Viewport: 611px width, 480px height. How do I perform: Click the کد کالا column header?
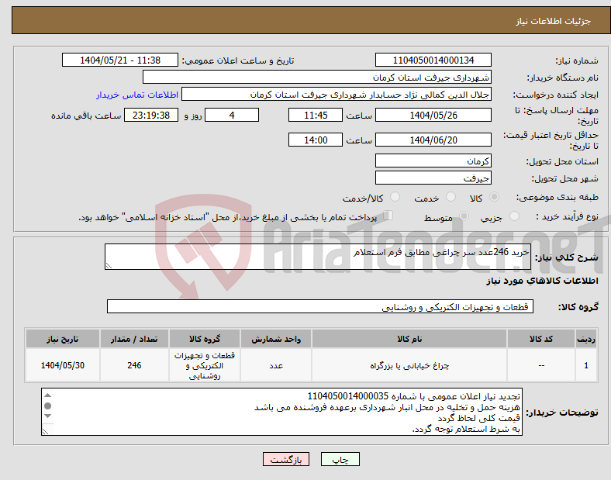point(541,339)
